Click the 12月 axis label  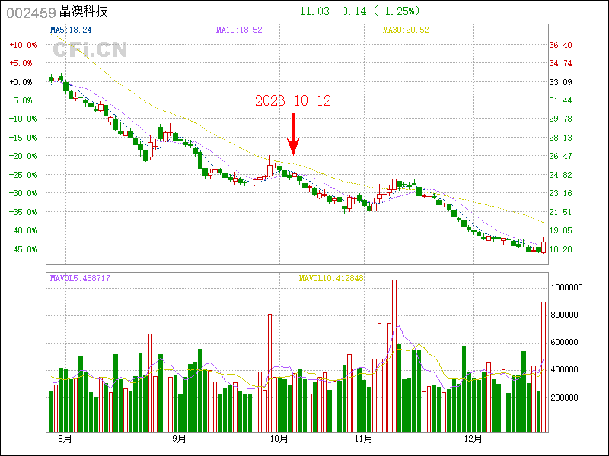pyautogui.click(x=473, y=439)
